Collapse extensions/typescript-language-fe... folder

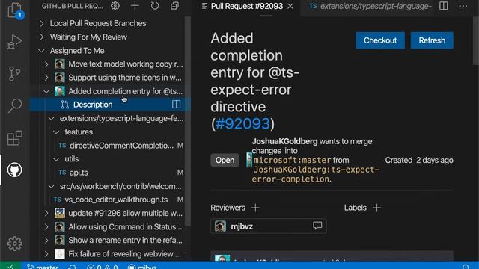click(x=52, y=118)
